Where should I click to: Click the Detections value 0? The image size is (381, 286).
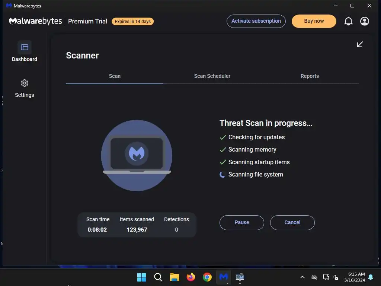[177, 229]
